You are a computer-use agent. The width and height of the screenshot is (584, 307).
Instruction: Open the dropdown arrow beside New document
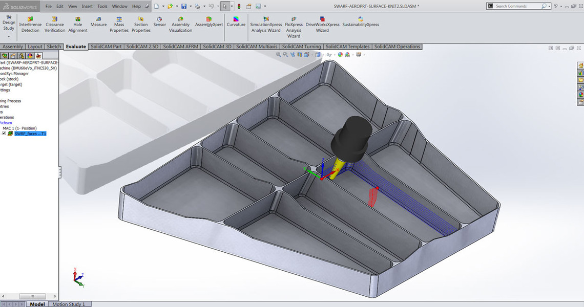(x=163, y=6)
